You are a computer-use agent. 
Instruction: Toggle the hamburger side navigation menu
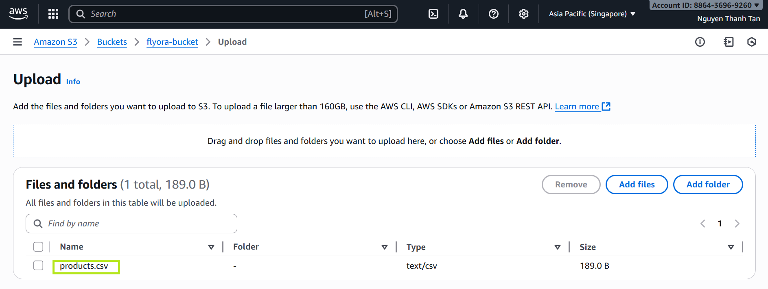18,42
